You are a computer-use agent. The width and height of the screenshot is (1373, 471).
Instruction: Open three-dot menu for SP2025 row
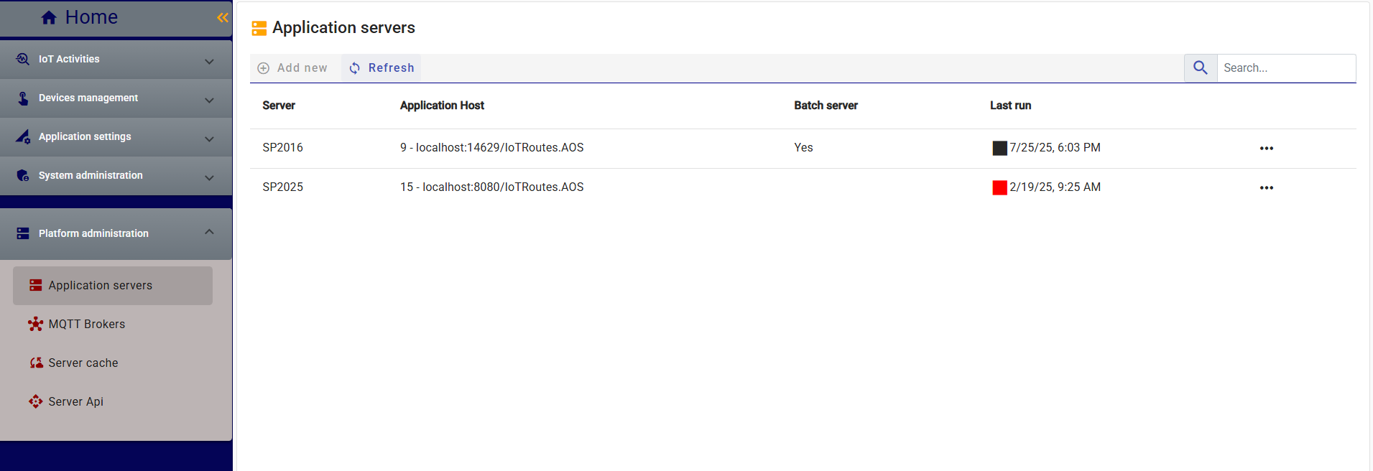(x=1266, y=188)
